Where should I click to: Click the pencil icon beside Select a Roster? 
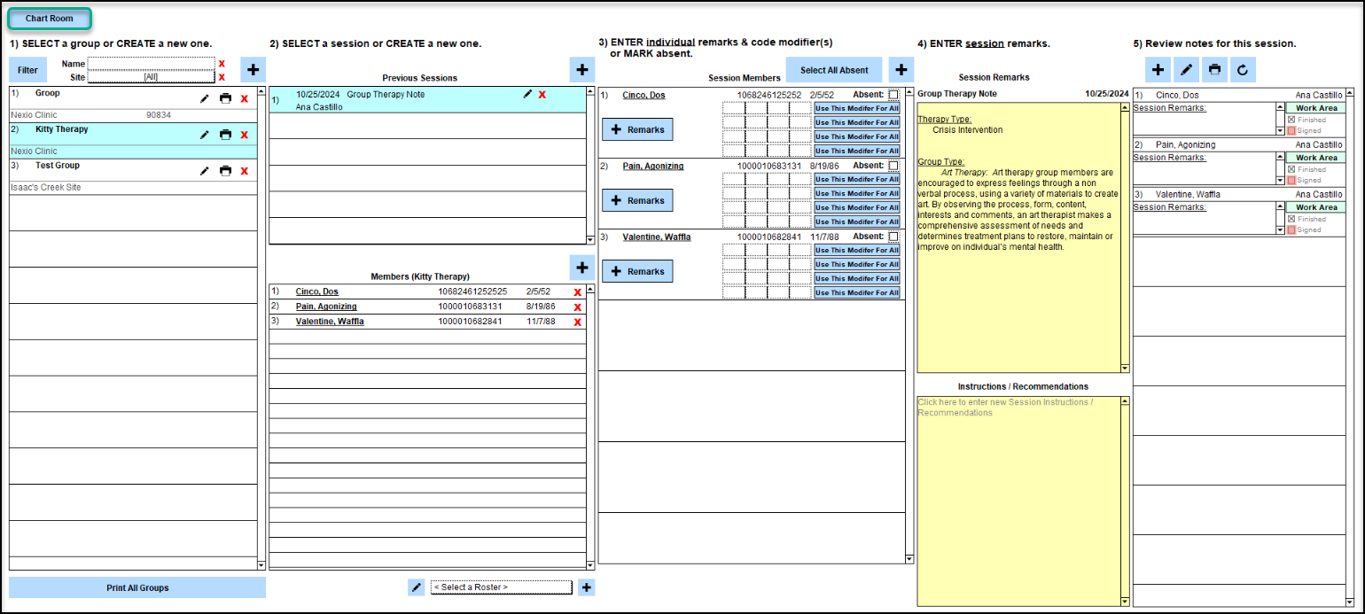click(x=417, y=587)
